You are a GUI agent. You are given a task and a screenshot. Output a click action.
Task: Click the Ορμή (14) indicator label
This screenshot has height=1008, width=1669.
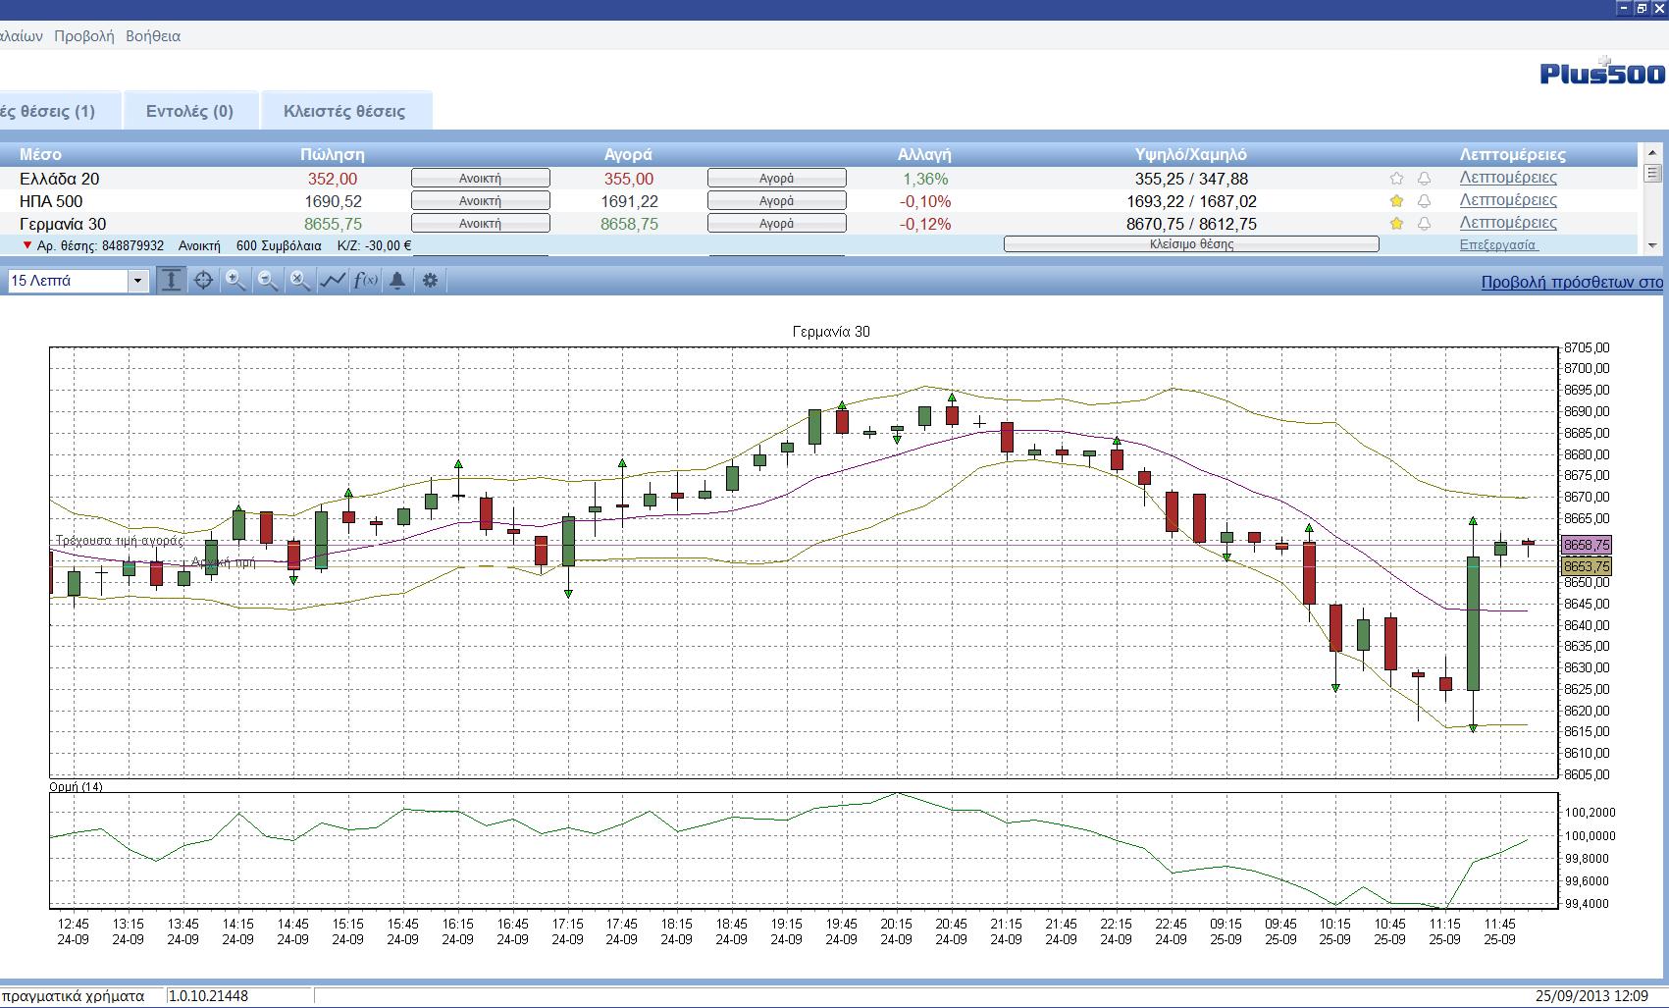76,786
